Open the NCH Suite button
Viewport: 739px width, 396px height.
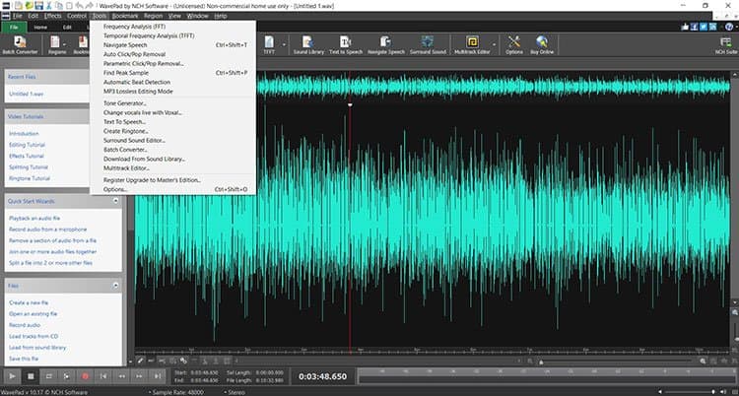tap(726, 44)
